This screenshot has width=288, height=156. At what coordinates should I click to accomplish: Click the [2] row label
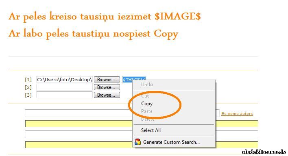pos(28,87)
